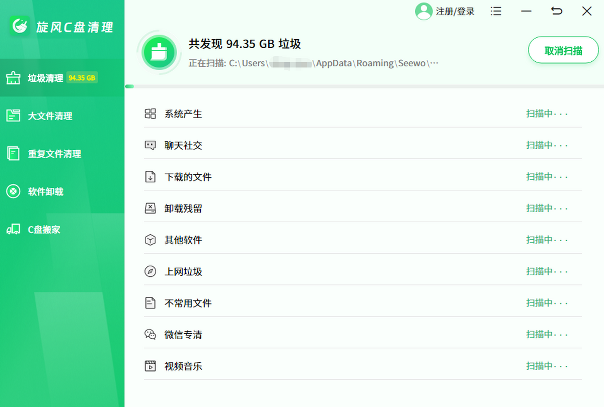604x407 pixels.
Task: Switch to the 大文件清理 tab
Action: [x=62, y=116]
